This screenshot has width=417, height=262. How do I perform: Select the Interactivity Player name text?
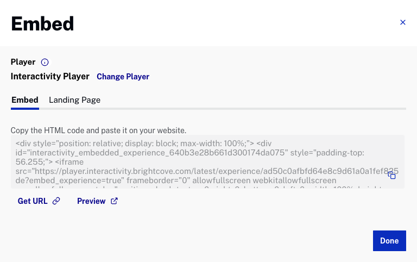(50, 77)
